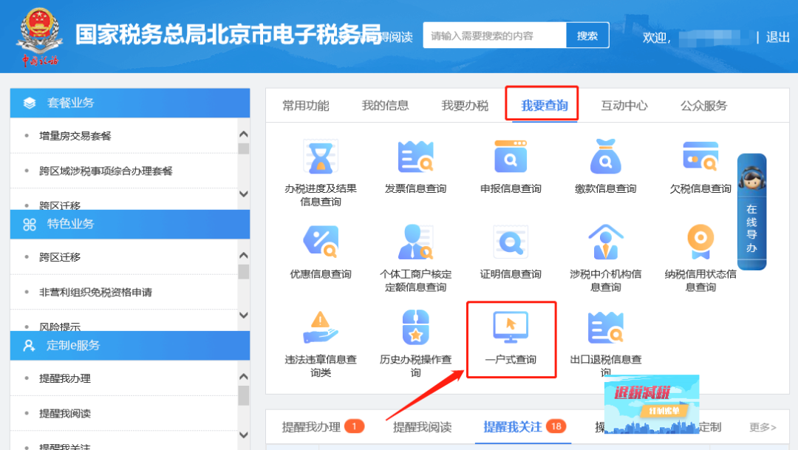Open the 证明信息查询 icon
Screen dimensions: 798x450
511,242
